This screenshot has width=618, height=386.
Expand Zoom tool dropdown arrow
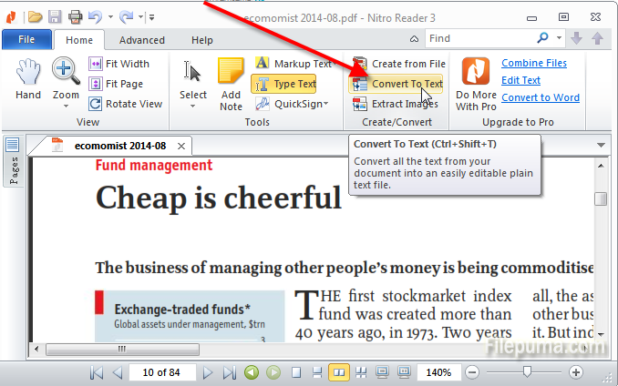(x=66, y=106)
